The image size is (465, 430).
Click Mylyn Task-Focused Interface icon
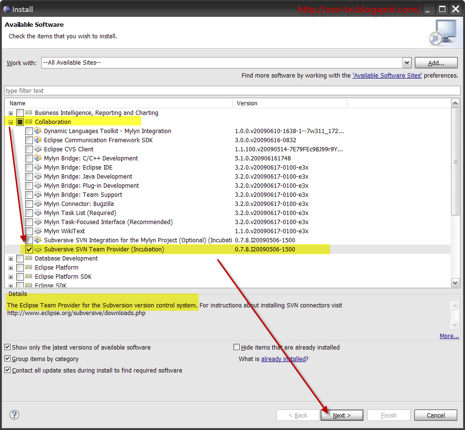38,222
